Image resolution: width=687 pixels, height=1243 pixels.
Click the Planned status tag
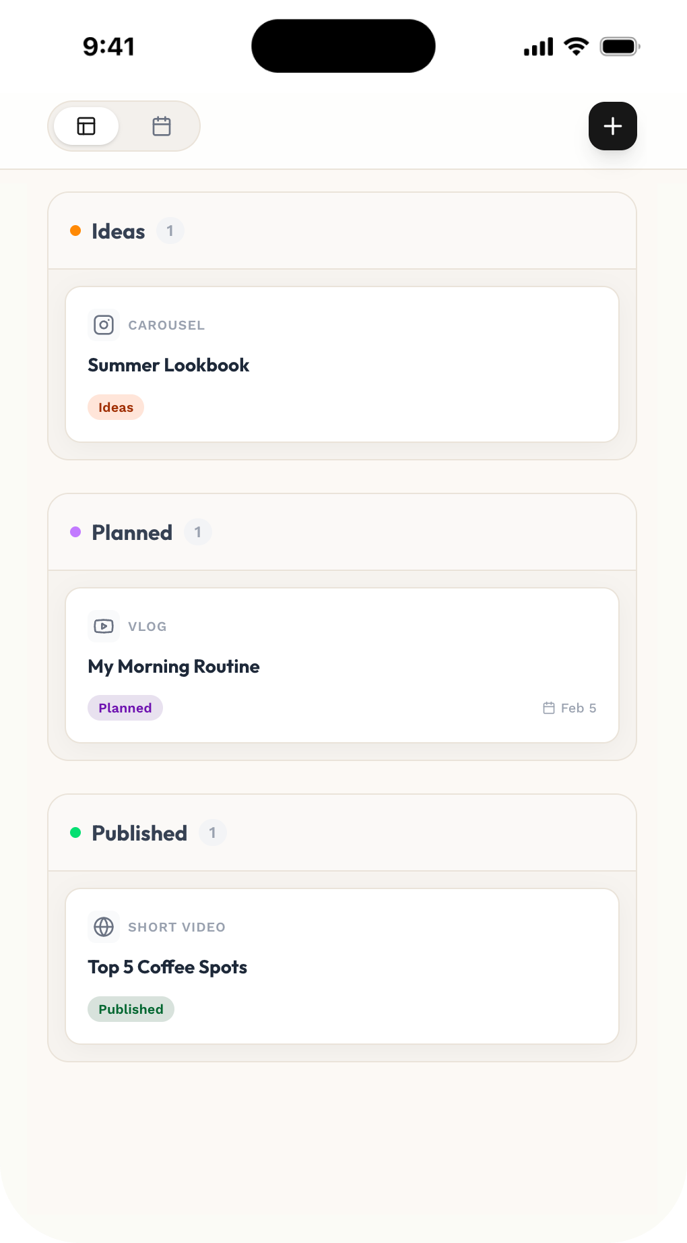(125, 708)
